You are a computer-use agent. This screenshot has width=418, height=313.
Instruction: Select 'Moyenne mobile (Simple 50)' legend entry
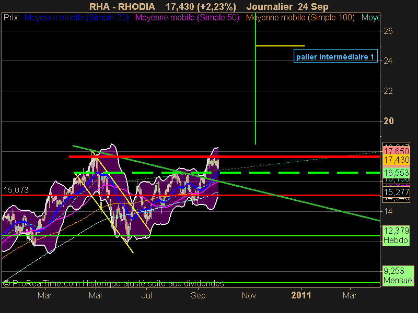187,18
